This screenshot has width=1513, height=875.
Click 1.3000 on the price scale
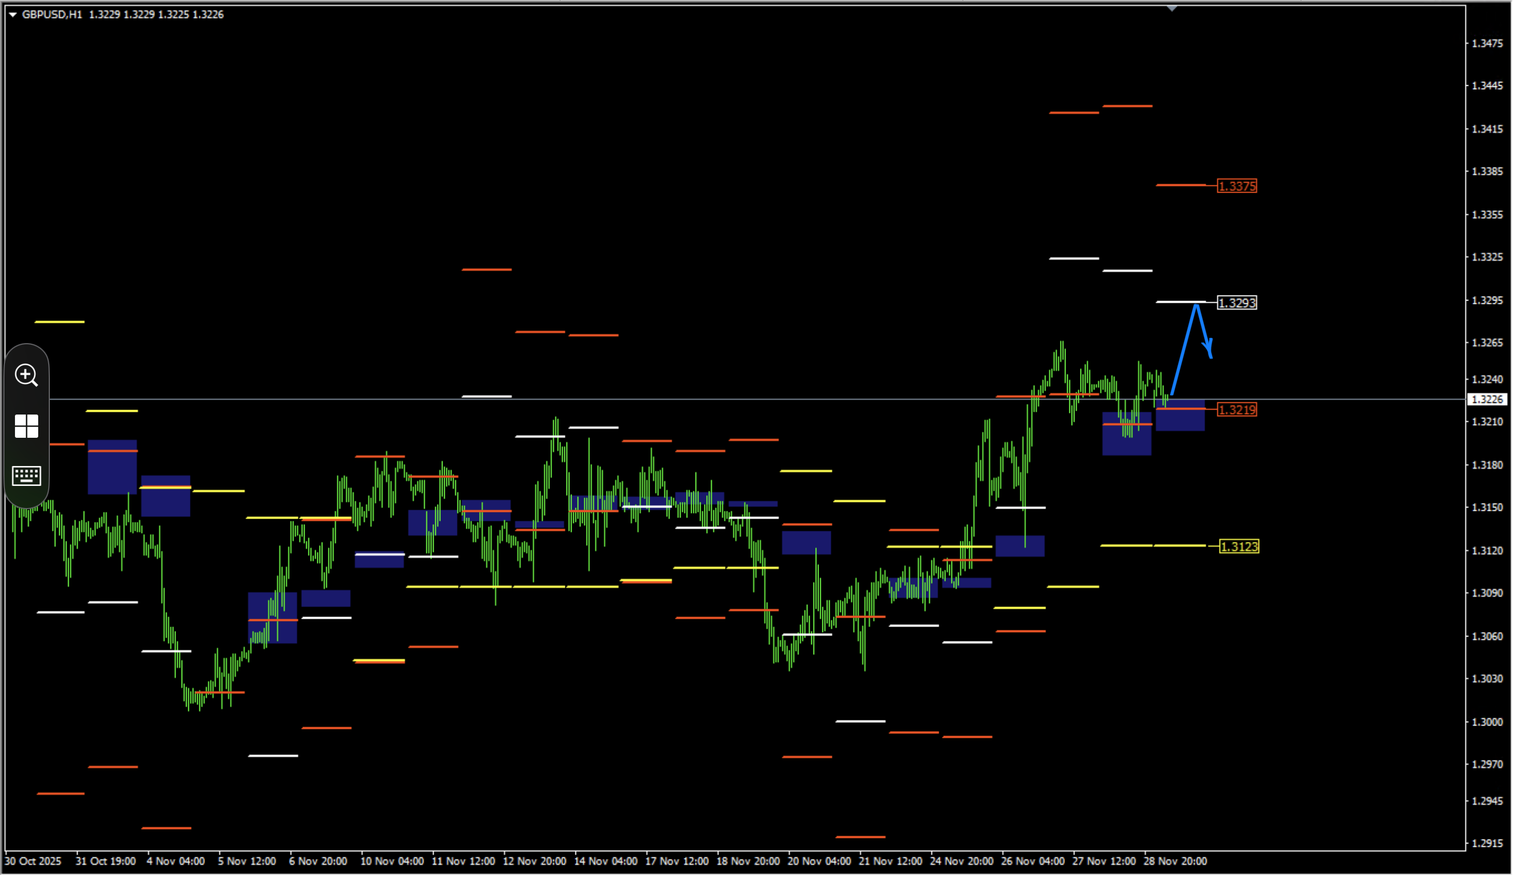click(1487, 722)
